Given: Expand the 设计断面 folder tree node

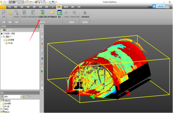Looking at the screenshot, I should (x=4, y=40).
